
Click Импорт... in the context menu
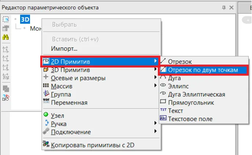coord(64,49)
